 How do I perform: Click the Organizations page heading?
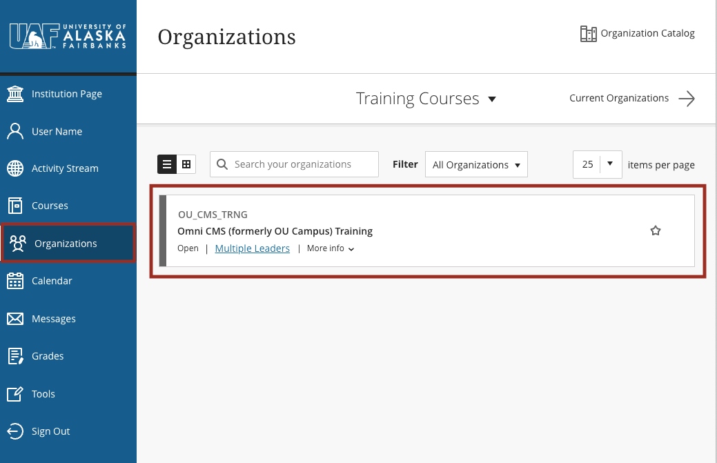tap(227, 37)
